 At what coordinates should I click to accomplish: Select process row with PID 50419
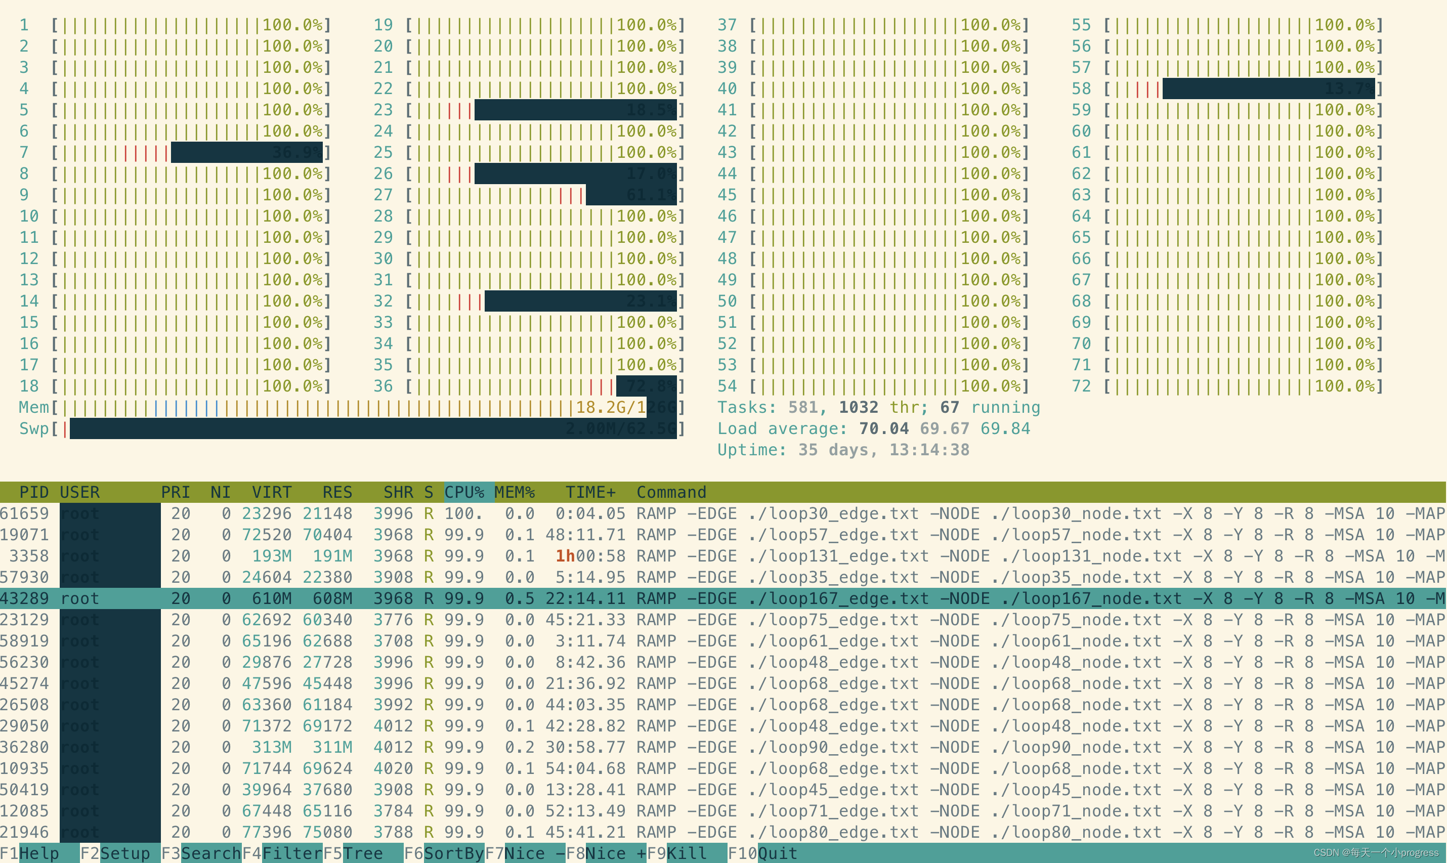click(723, 789)
